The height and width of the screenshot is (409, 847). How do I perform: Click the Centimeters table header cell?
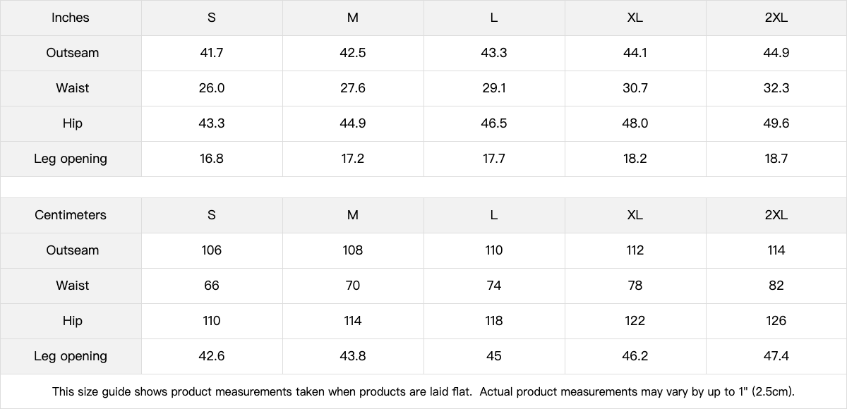tap(71, 215)
